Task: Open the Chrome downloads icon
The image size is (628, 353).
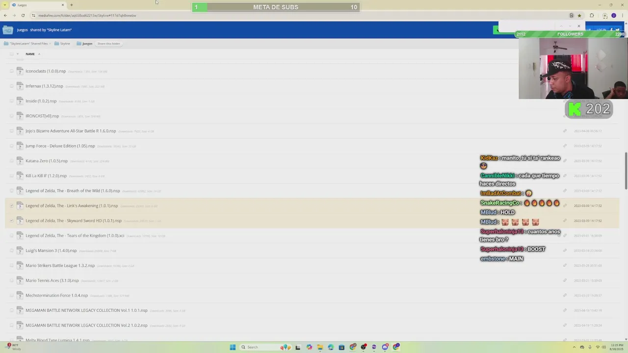Action: point(604,16)
